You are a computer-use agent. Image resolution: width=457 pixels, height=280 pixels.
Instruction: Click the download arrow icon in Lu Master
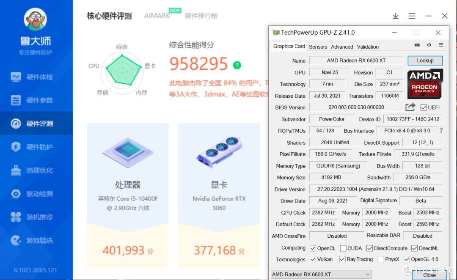click(396, 16)
